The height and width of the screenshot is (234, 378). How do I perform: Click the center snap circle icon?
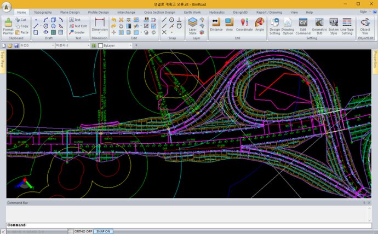171,20
